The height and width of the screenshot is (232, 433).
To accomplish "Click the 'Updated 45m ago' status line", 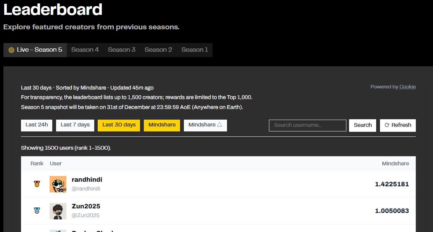I will pyautogui.click(x=87, y=88).
